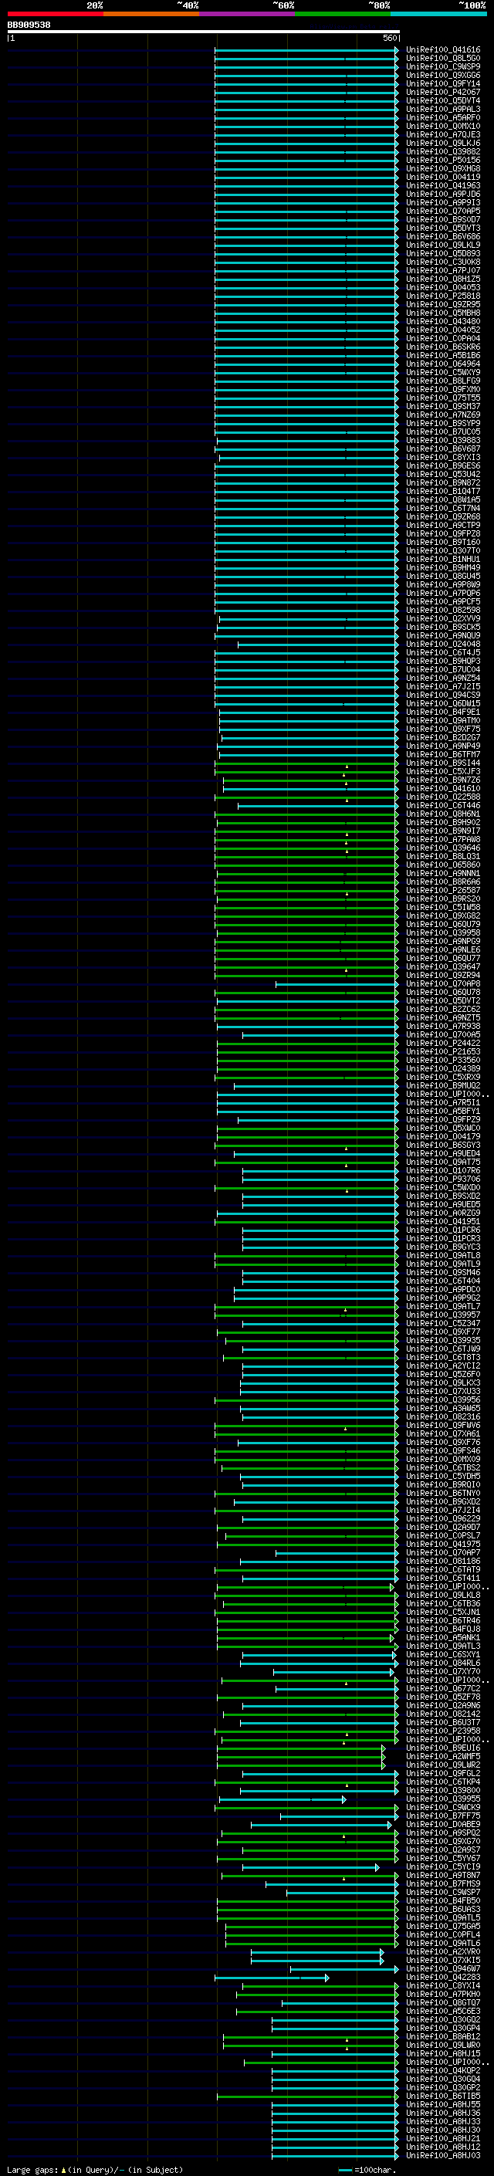Open hit UniRef100_B9MUQ2
The image size is (494, 2176).
[443, 1085]
